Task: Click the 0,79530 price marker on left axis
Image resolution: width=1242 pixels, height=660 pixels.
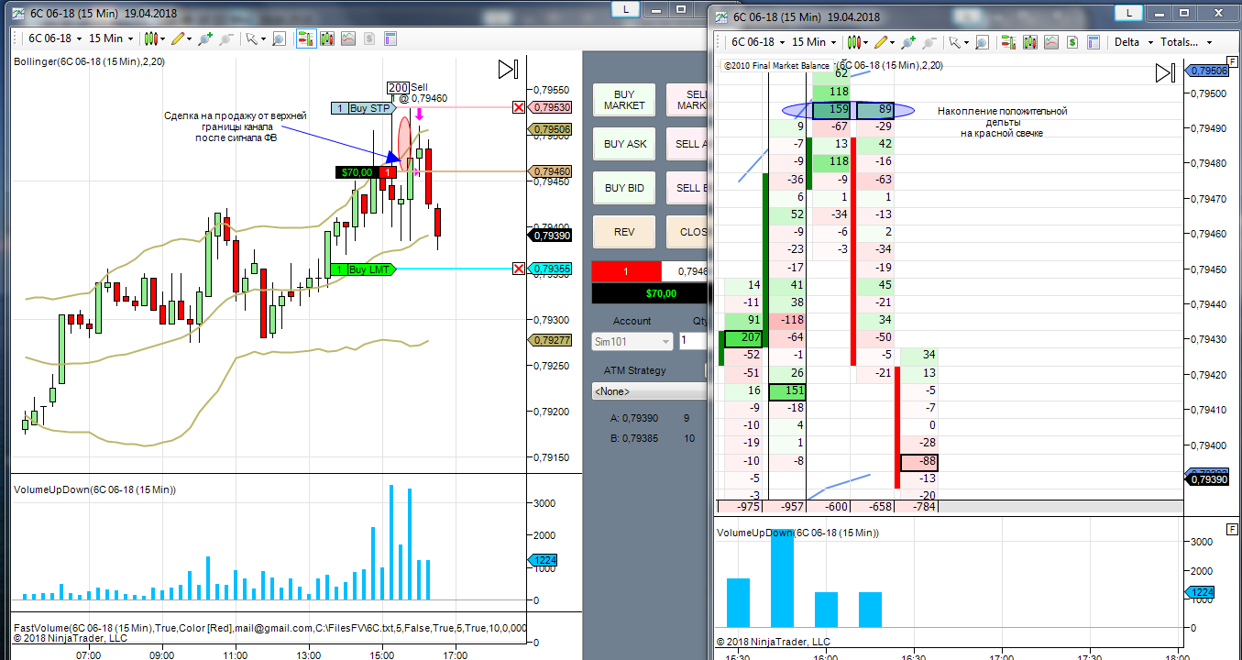Action: (x=552, y=107)
